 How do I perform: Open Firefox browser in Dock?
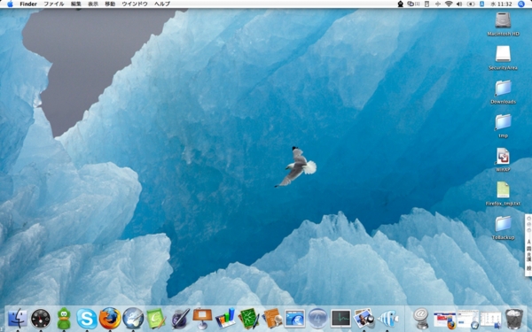(110, 319)
